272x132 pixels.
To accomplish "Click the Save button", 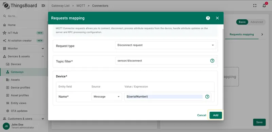I will [x=259, y=122].
